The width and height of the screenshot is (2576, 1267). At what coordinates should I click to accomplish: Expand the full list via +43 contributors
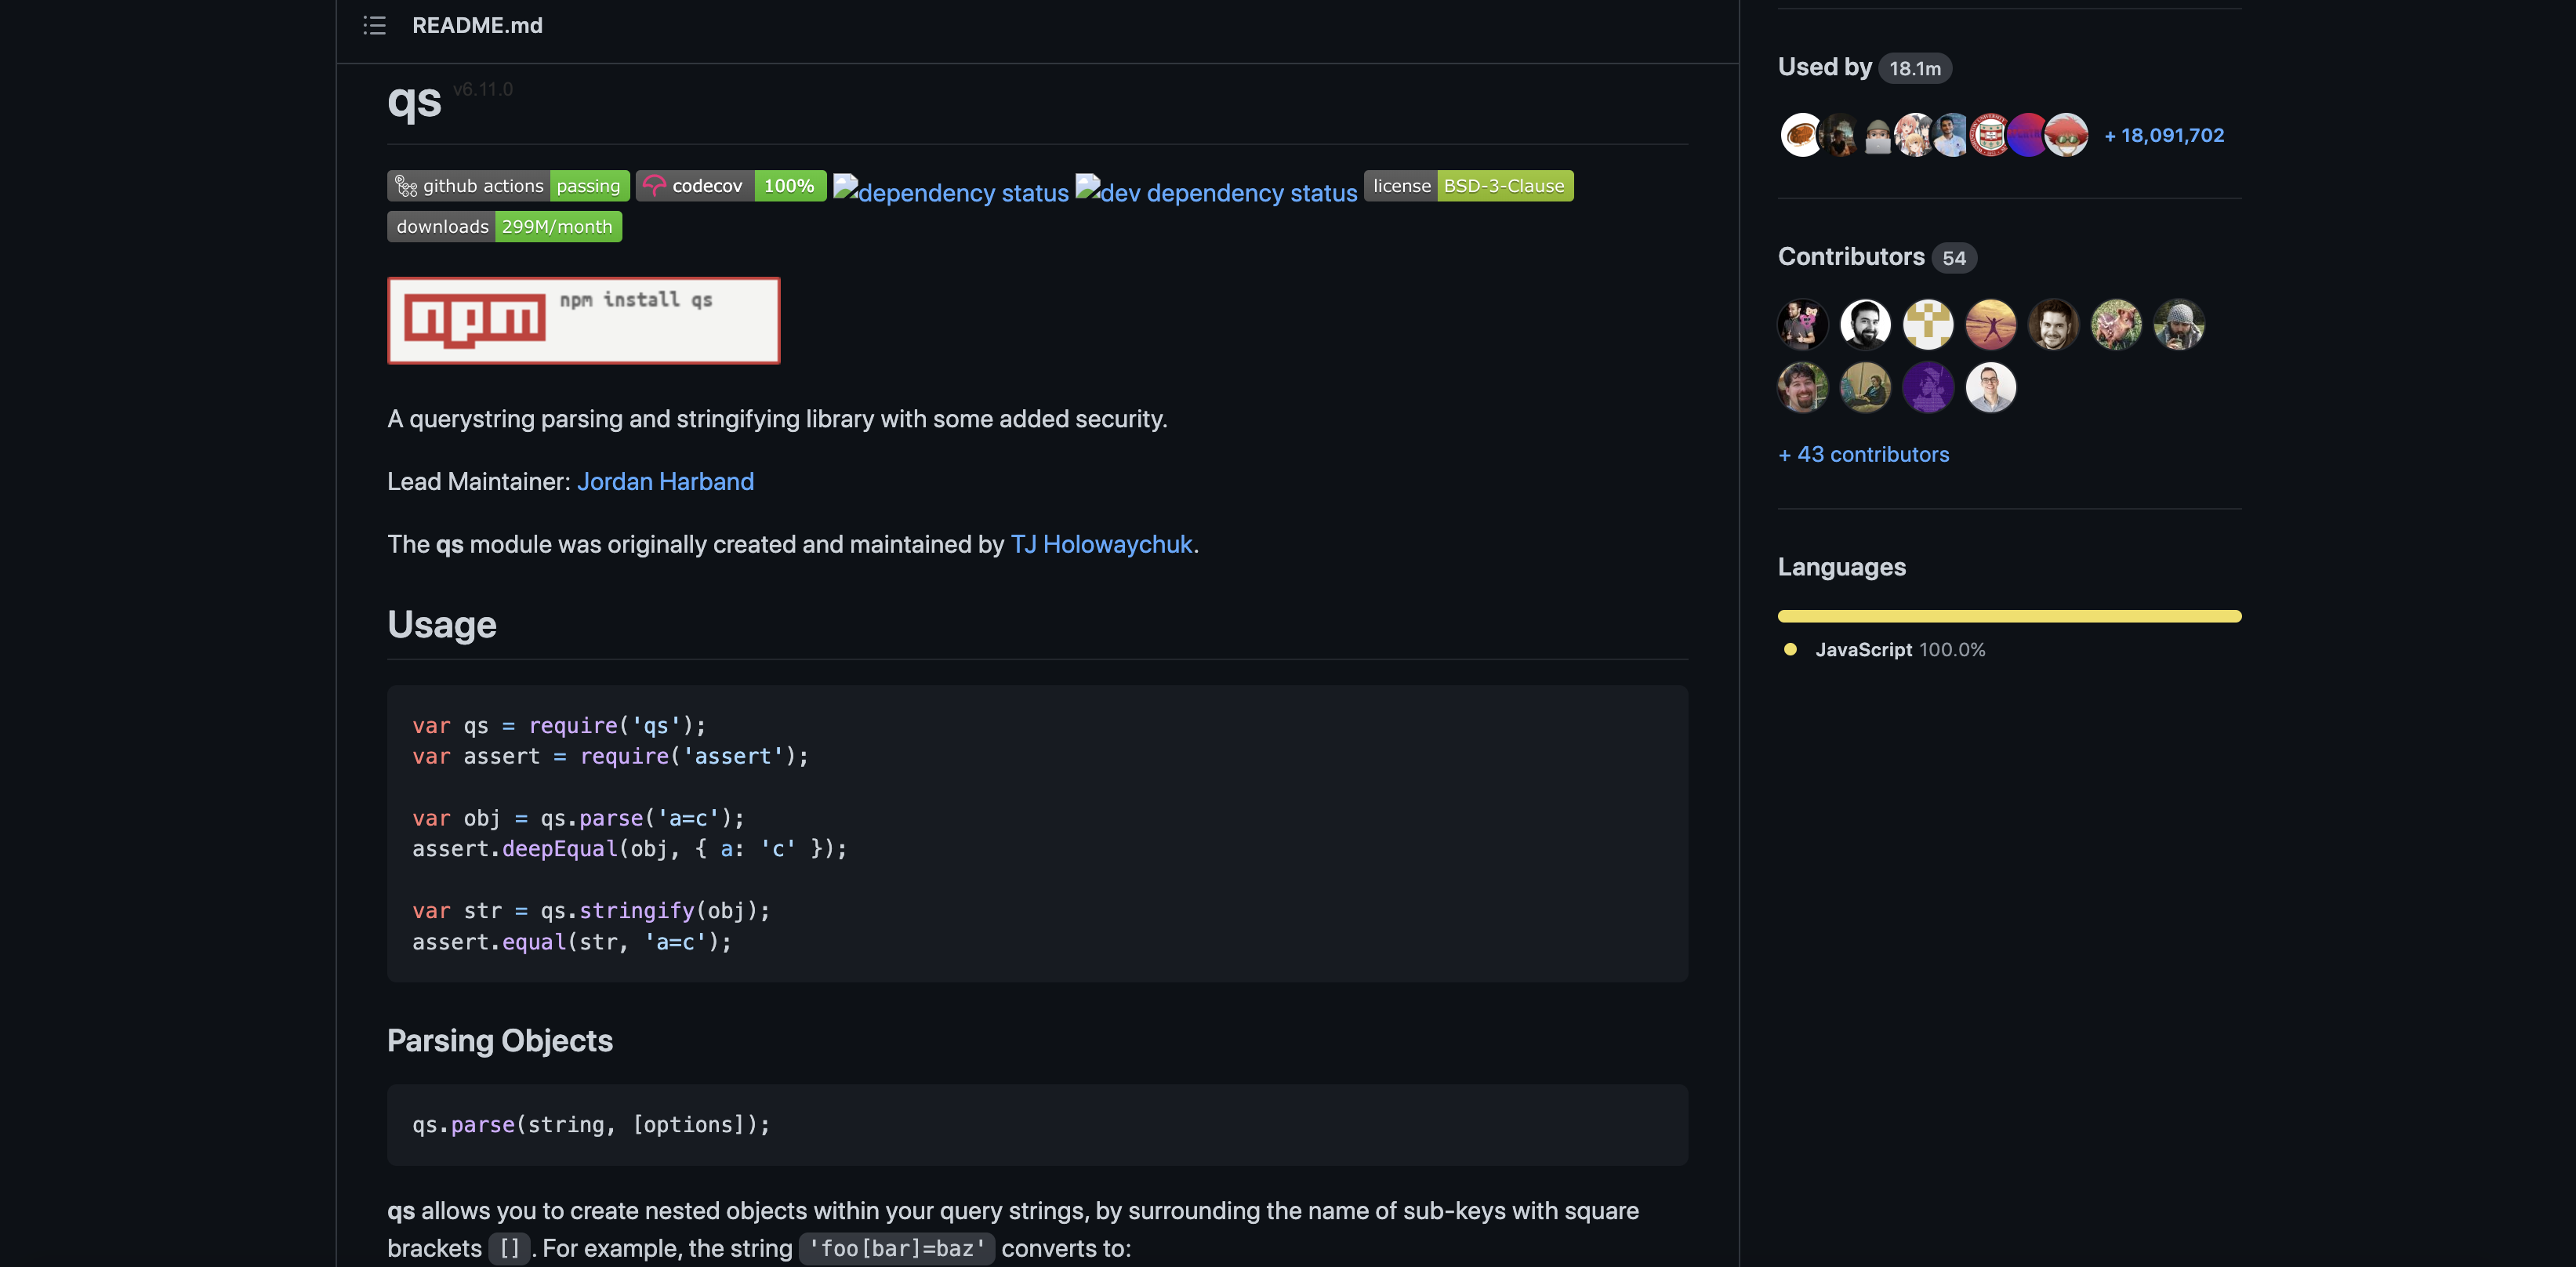[x=1863, y=454]
